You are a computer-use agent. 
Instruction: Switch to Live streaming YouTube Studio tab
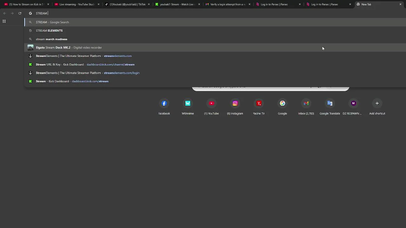pos(76,4)
